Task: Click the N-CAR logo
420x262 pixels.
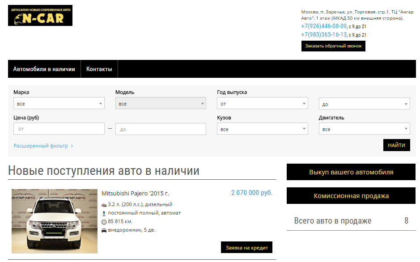Action: click(x=40, y=16)
